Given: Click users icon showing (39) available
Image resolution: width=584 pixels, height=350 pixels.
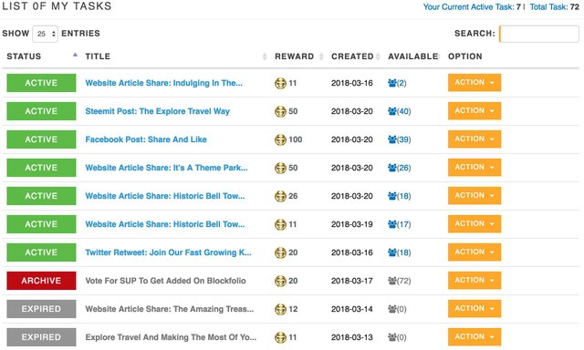Looking at the screenshot, I should tap(391, 139).
